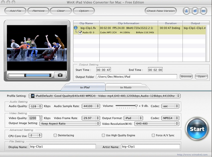Screen dimensions: 212x157
Task: Switch to the to Music tab
Action: 126,87
